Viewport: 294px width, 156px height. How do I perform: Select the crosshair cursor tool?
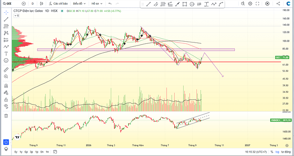(6, 12)
